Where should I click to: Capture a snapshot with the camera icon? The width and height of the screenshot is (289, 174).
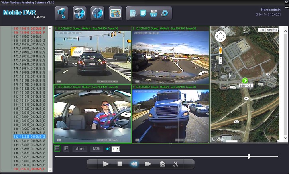(x=163, y=164)
